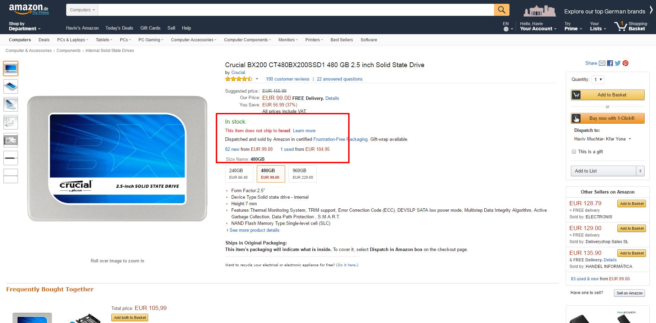Click the search magnifier button
This screenshot has height=323, width=656.
(501, 10)
